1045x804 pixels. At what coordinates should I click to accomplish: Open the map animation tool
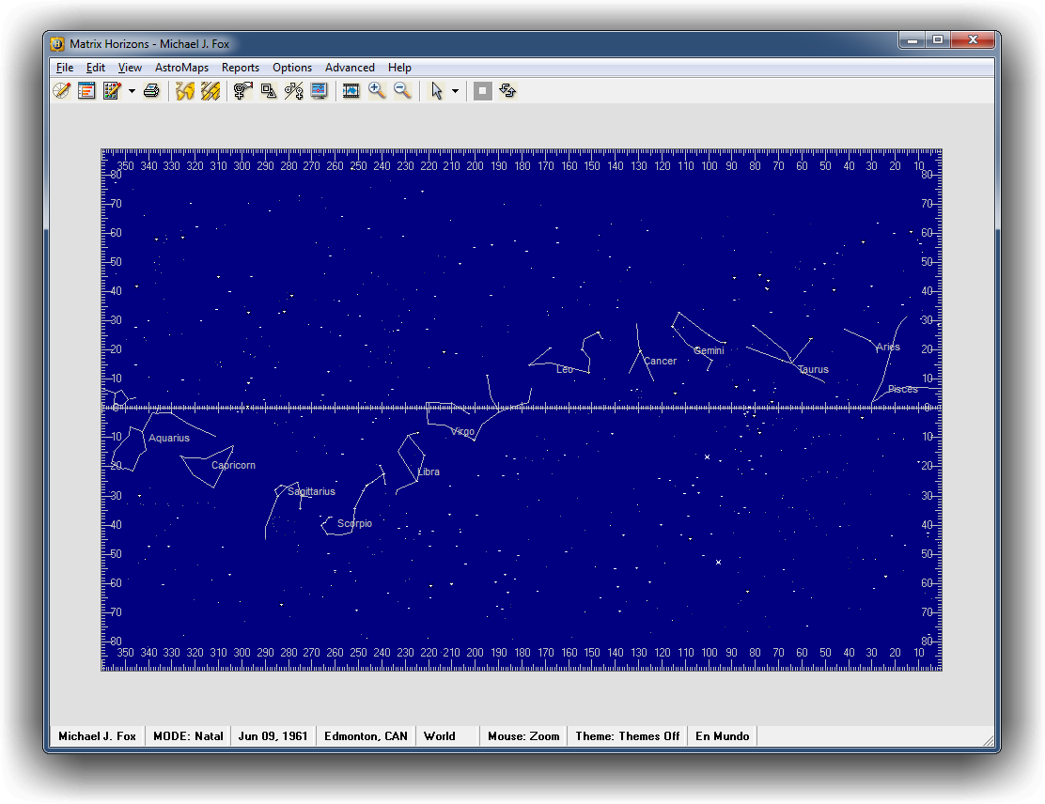(x=351, y=90)
